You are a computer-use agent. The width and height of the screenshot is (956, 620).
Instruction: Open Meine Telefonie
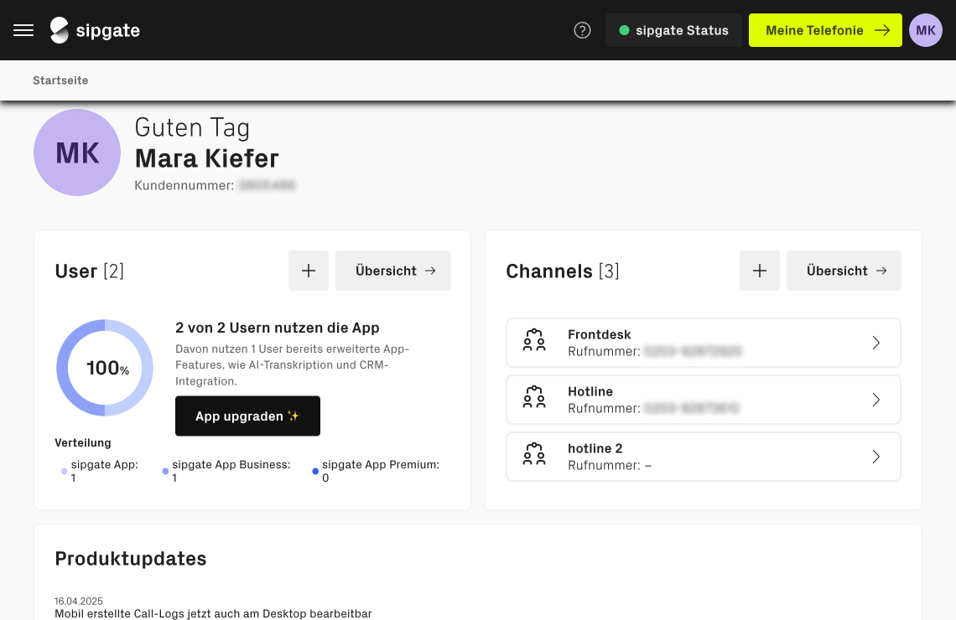(825, 30)
